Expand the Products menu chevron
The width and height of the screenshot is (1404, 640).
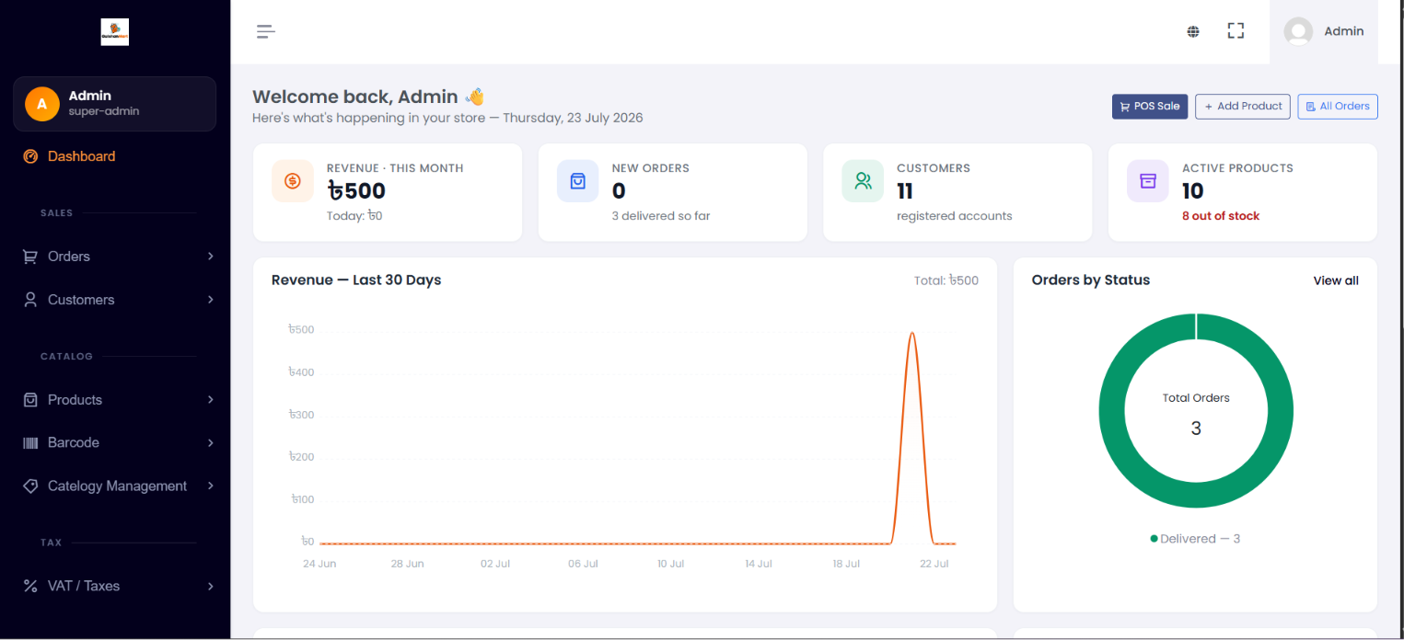pyautogui.click(x=211, y=400)
